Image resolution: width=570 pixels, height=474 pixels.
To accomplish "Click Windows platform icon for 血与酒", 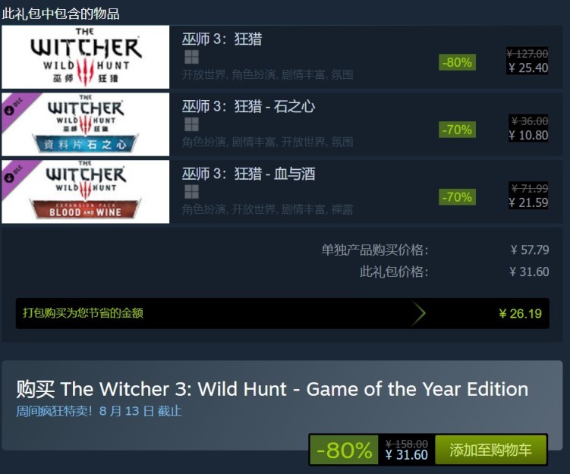I will (191, 191).
